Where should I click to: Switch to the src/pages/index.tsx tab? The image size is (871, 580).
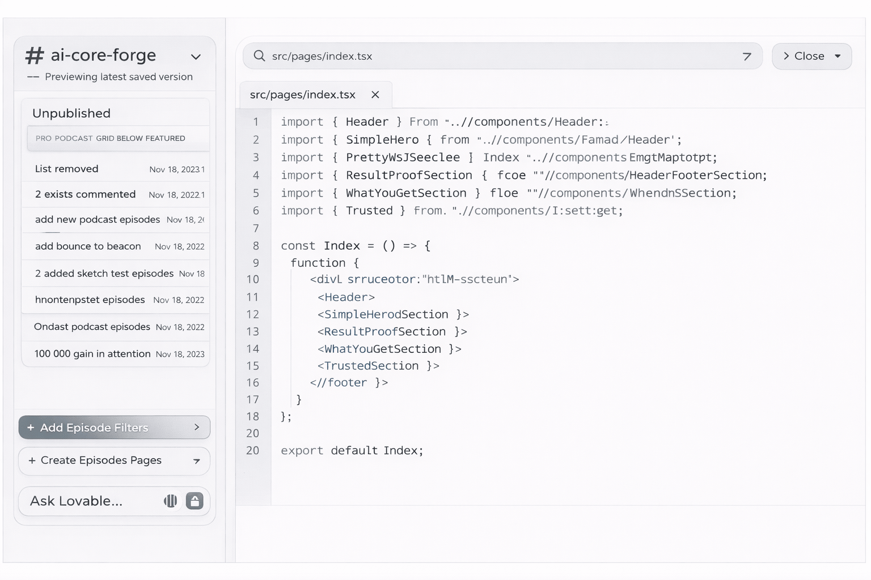click(x=302, y=94)
